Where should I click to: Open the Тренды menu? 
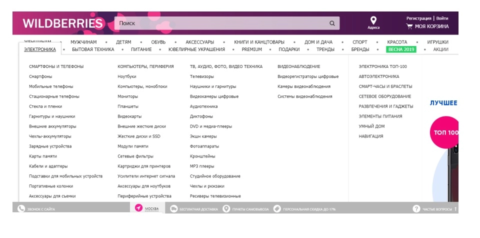(x=325, y=49)
